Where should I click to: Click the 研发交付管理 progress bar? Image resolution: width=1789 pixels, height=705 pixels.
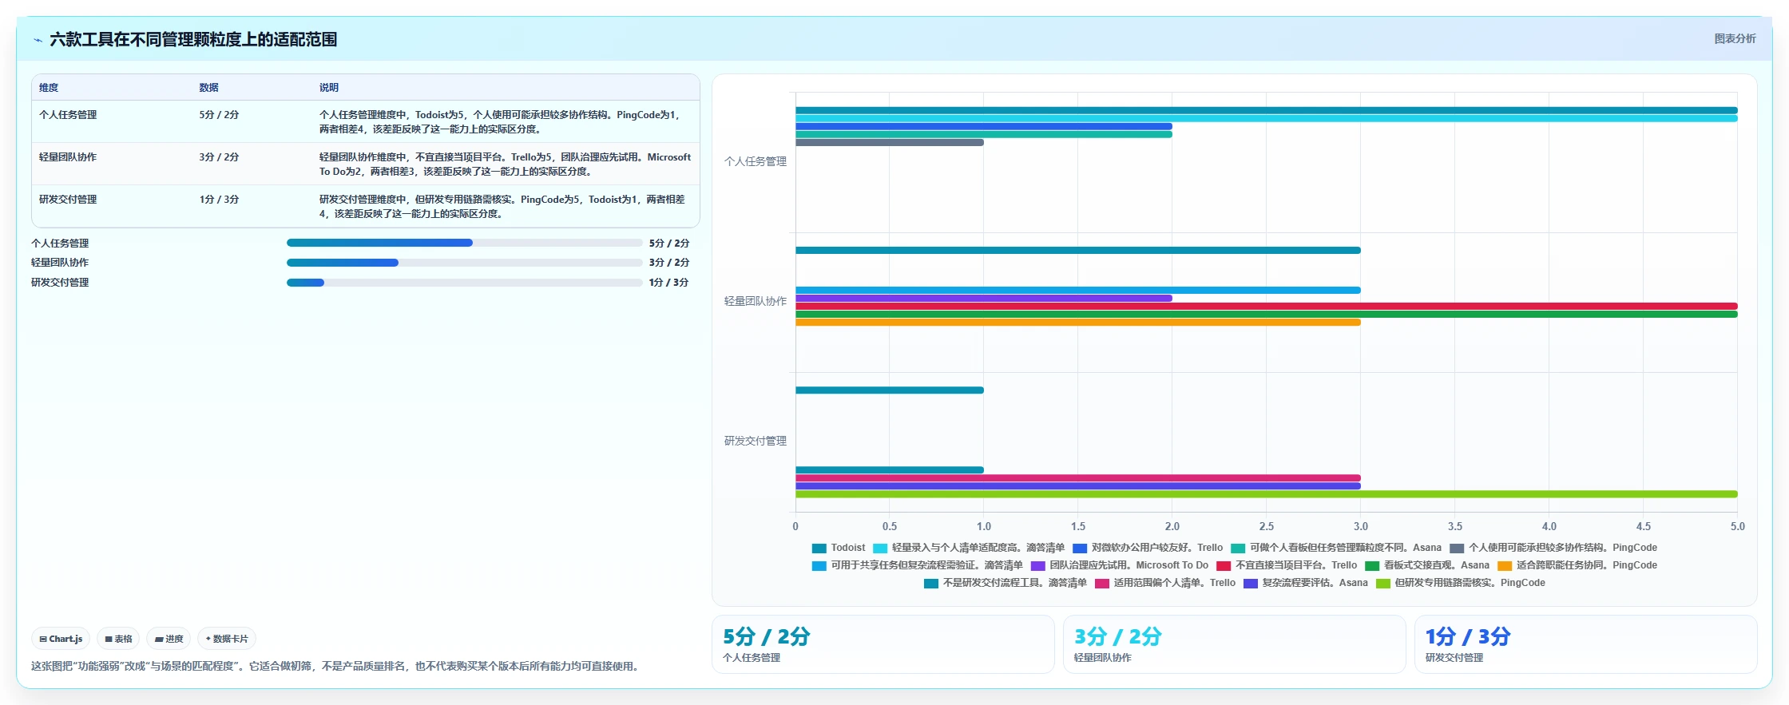(x=464, y=282)
